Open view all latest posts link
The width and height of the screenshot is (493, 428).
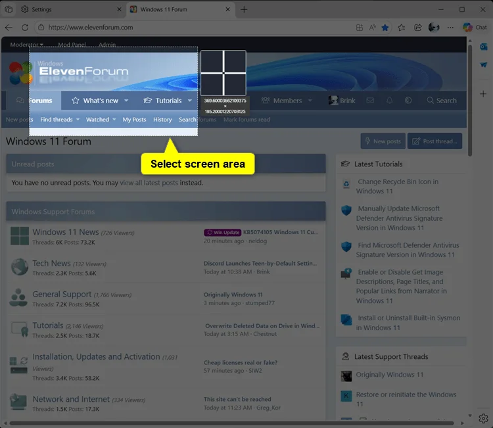coord(149,183)
